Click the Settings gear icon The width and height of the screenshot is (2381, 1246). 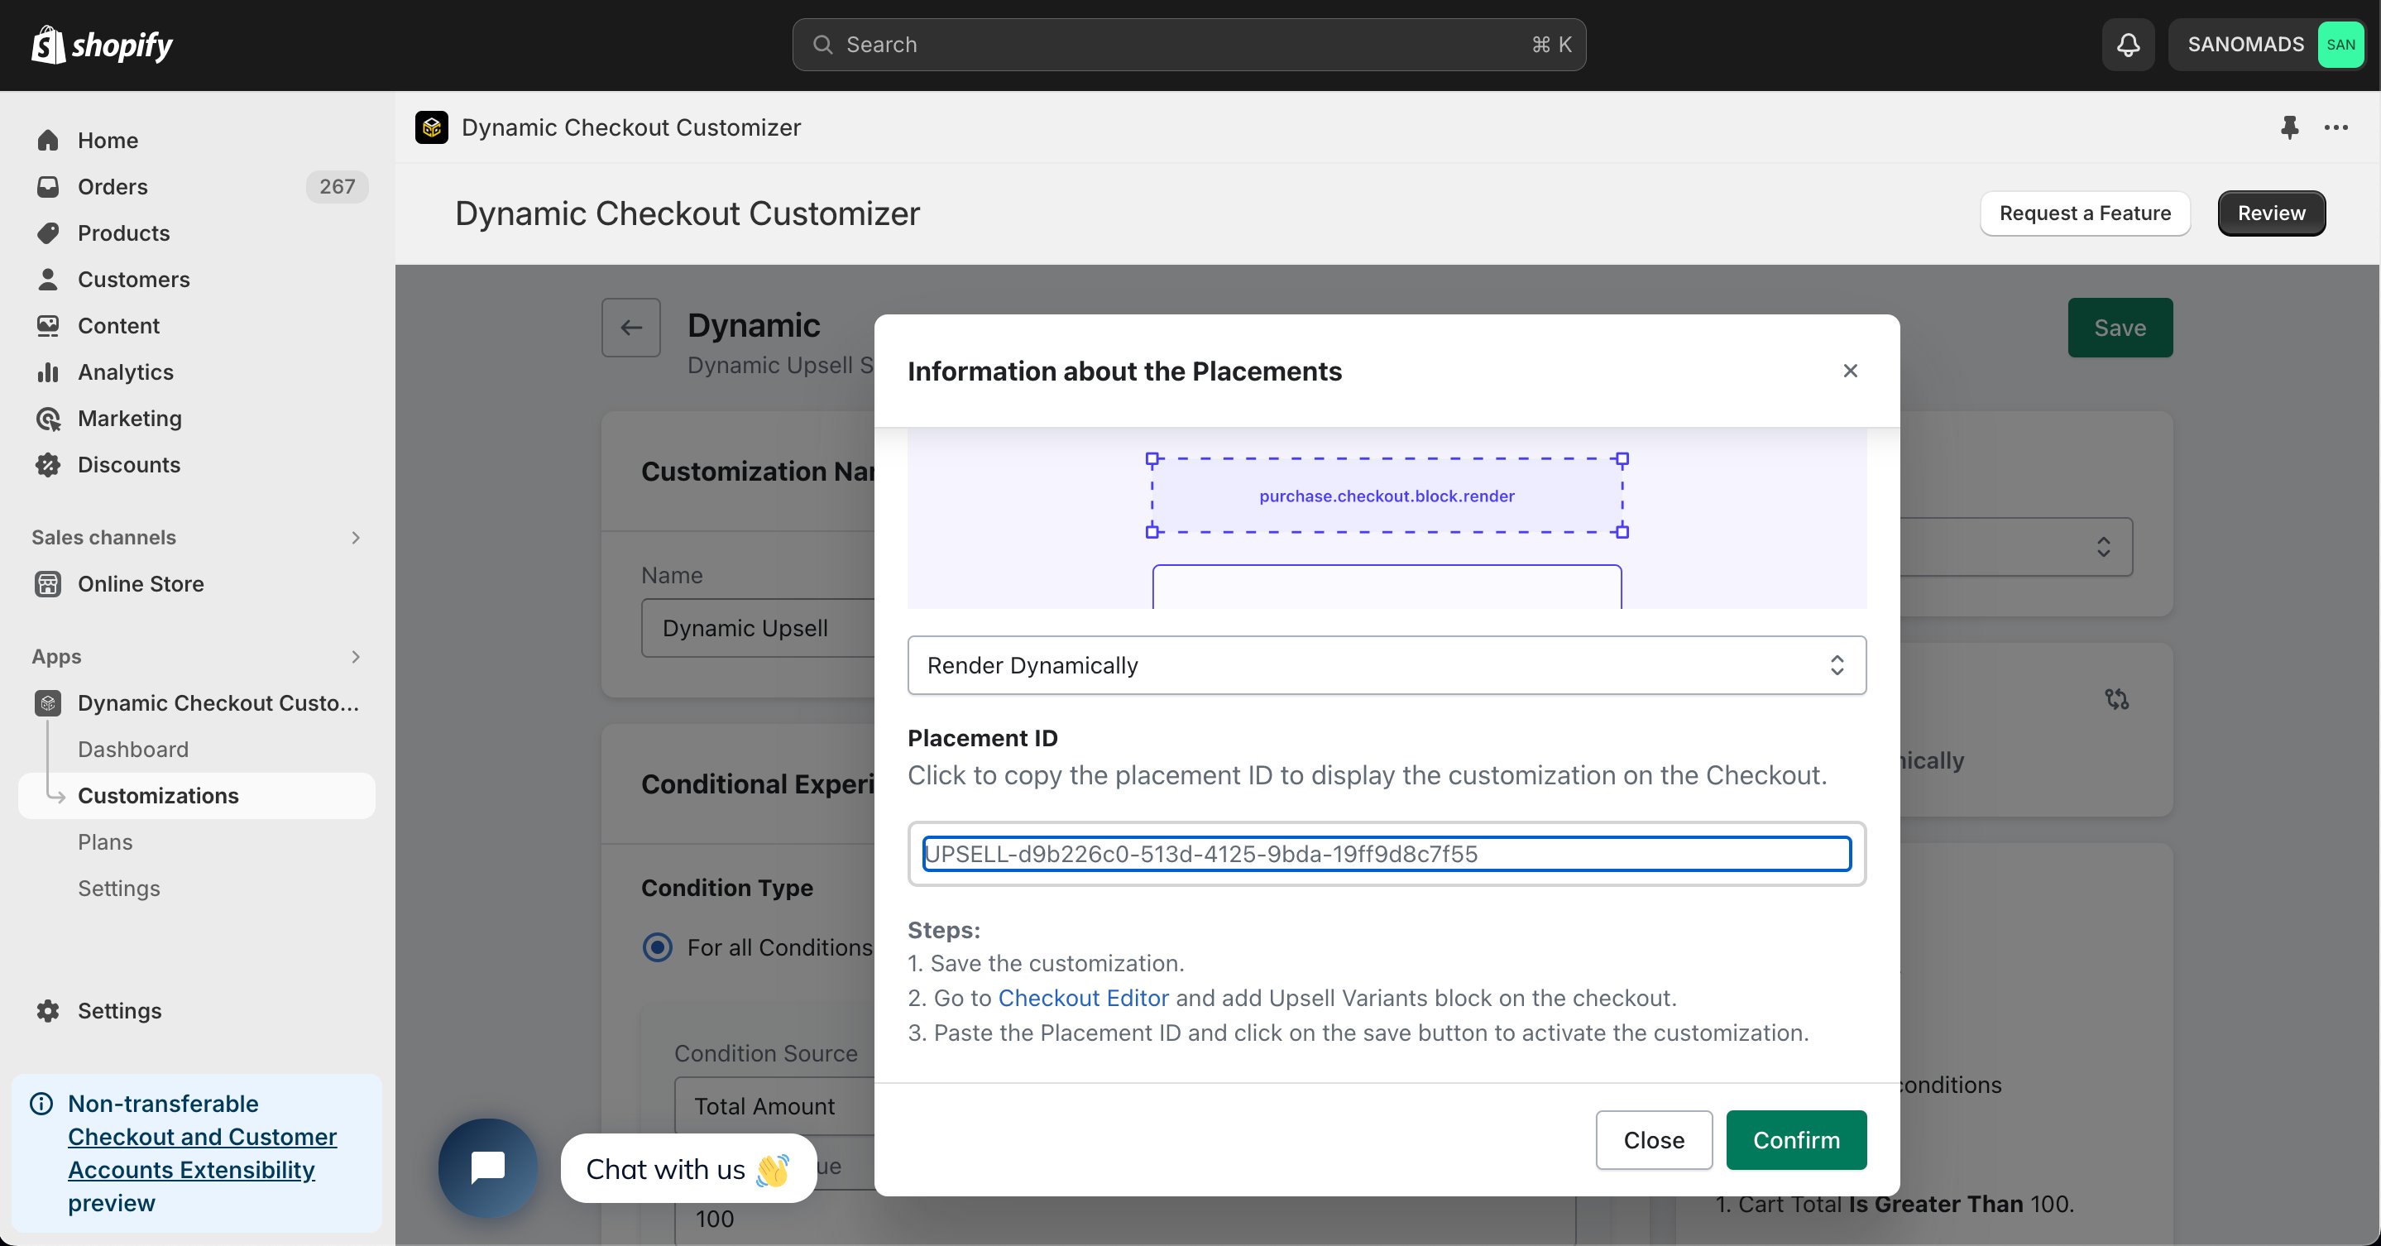click(48, 1010)
